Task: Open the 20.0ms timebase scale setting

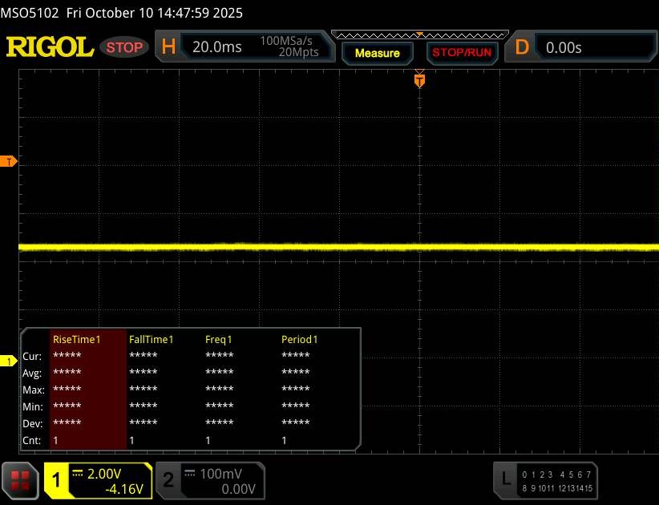Action: [x=217, y=47]
